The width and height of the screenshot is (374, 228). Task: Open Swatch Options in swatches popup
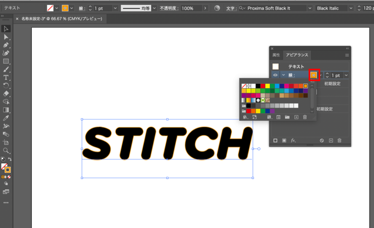point(278,117)
